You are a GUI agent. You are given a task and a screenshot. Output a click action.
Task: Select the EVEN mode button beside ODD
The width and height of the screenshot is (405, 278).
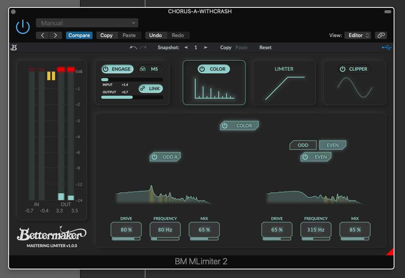coord(333,145)
